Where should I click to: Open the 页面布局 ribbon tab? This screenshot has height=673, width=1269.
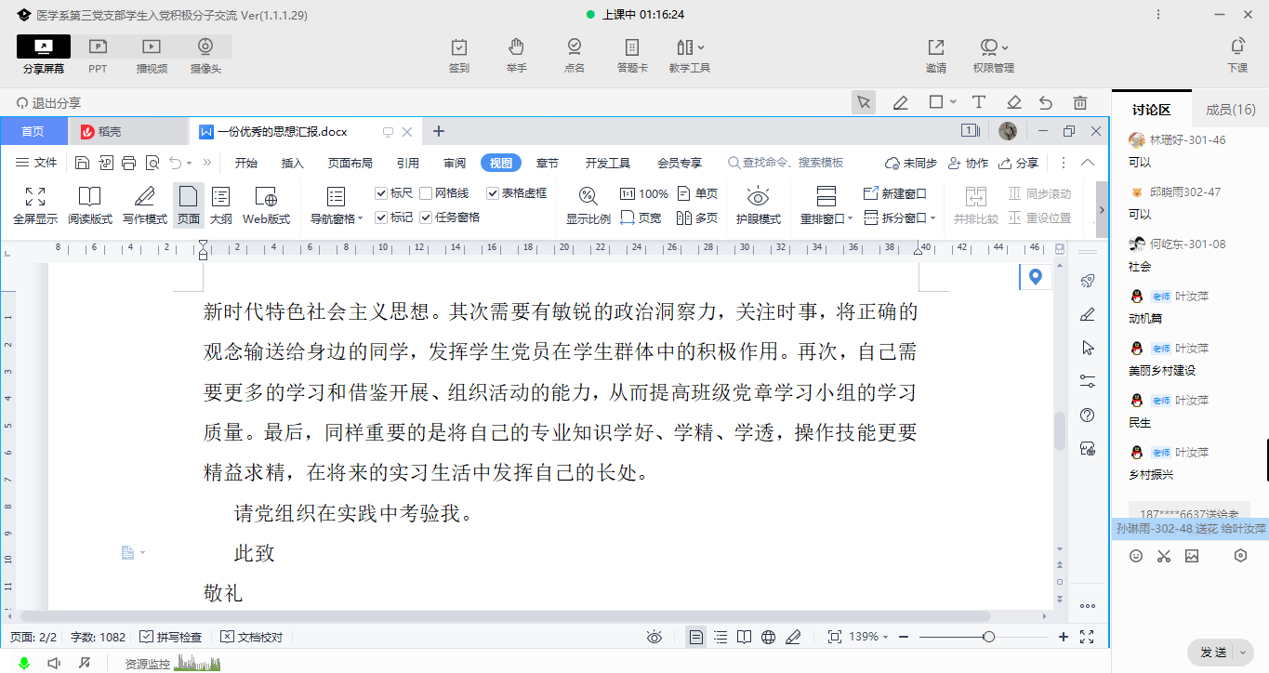click(x=350, y=163)
